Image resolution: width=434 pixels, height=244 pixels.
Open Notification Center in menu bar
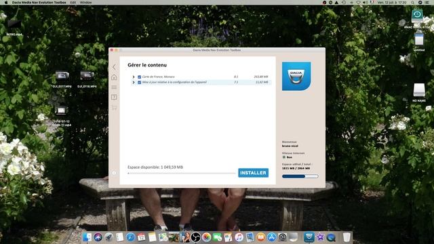click(427, 2)
